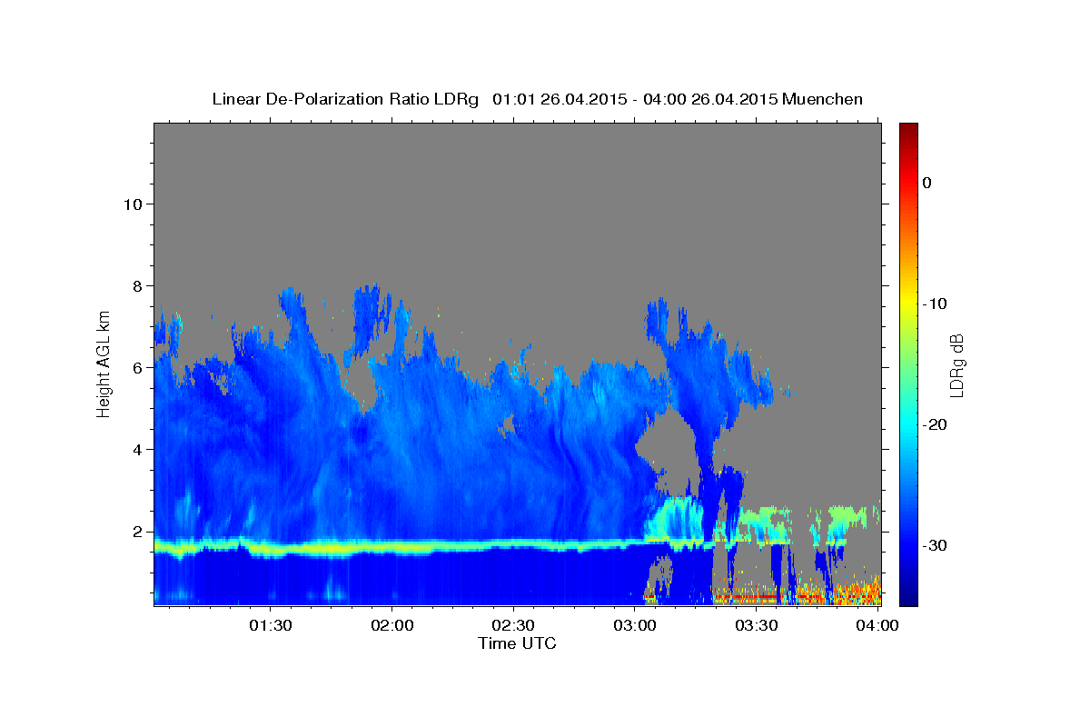Click the colorbar value label -30

(x=936, y=545)
